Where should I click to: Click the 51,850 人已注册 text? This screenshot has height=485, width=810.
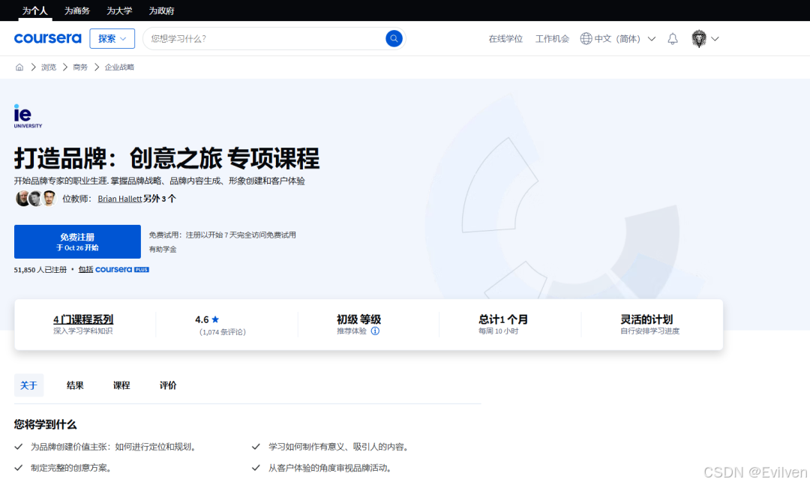[x=40, y=270]
